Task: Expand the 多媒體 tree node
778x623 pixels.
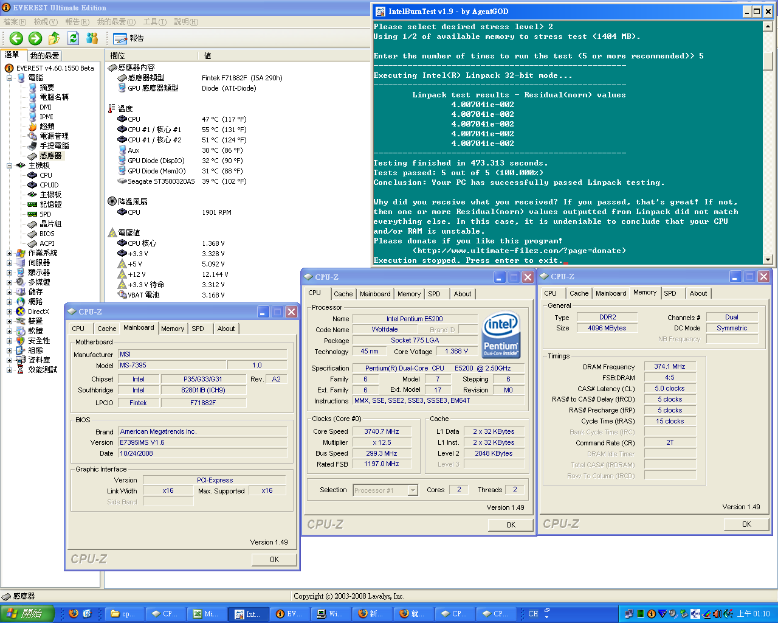Action: tap(9, 282)
